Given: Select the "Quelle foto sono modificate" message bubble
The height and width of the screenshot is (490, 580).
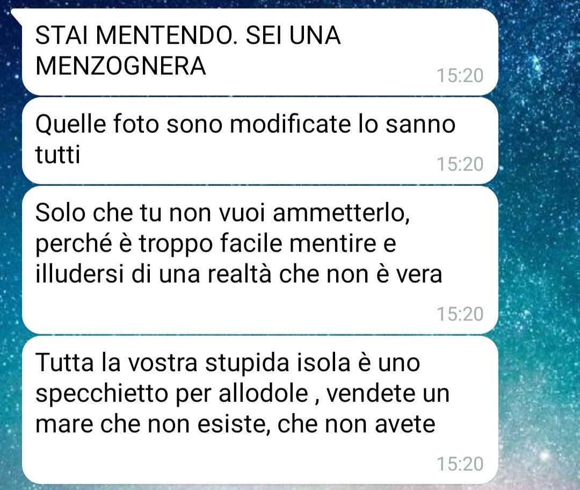Looking at the screenshot, I should coord(260,141).
